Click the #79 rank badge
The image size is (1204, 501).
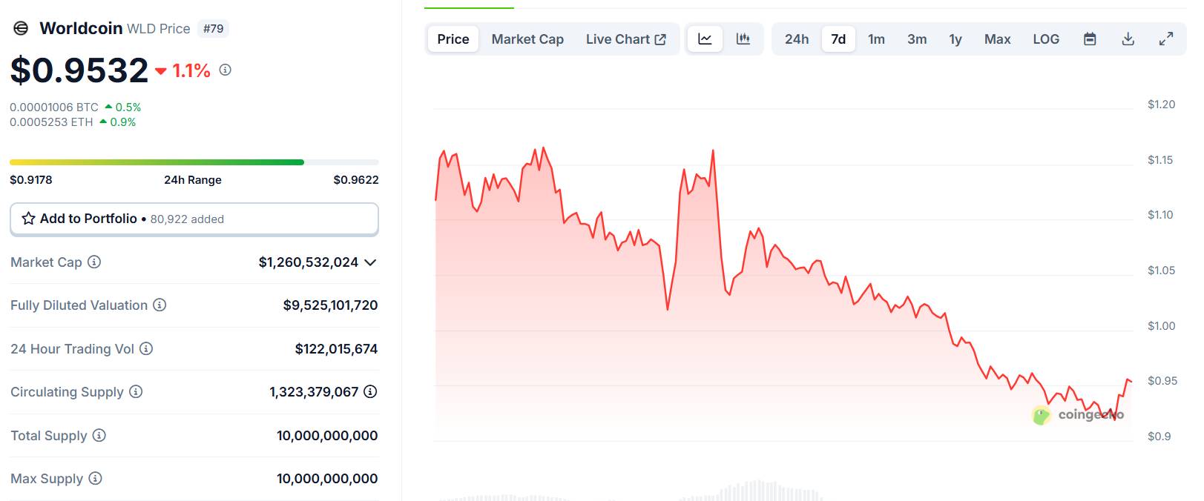(x=214, y=29)
